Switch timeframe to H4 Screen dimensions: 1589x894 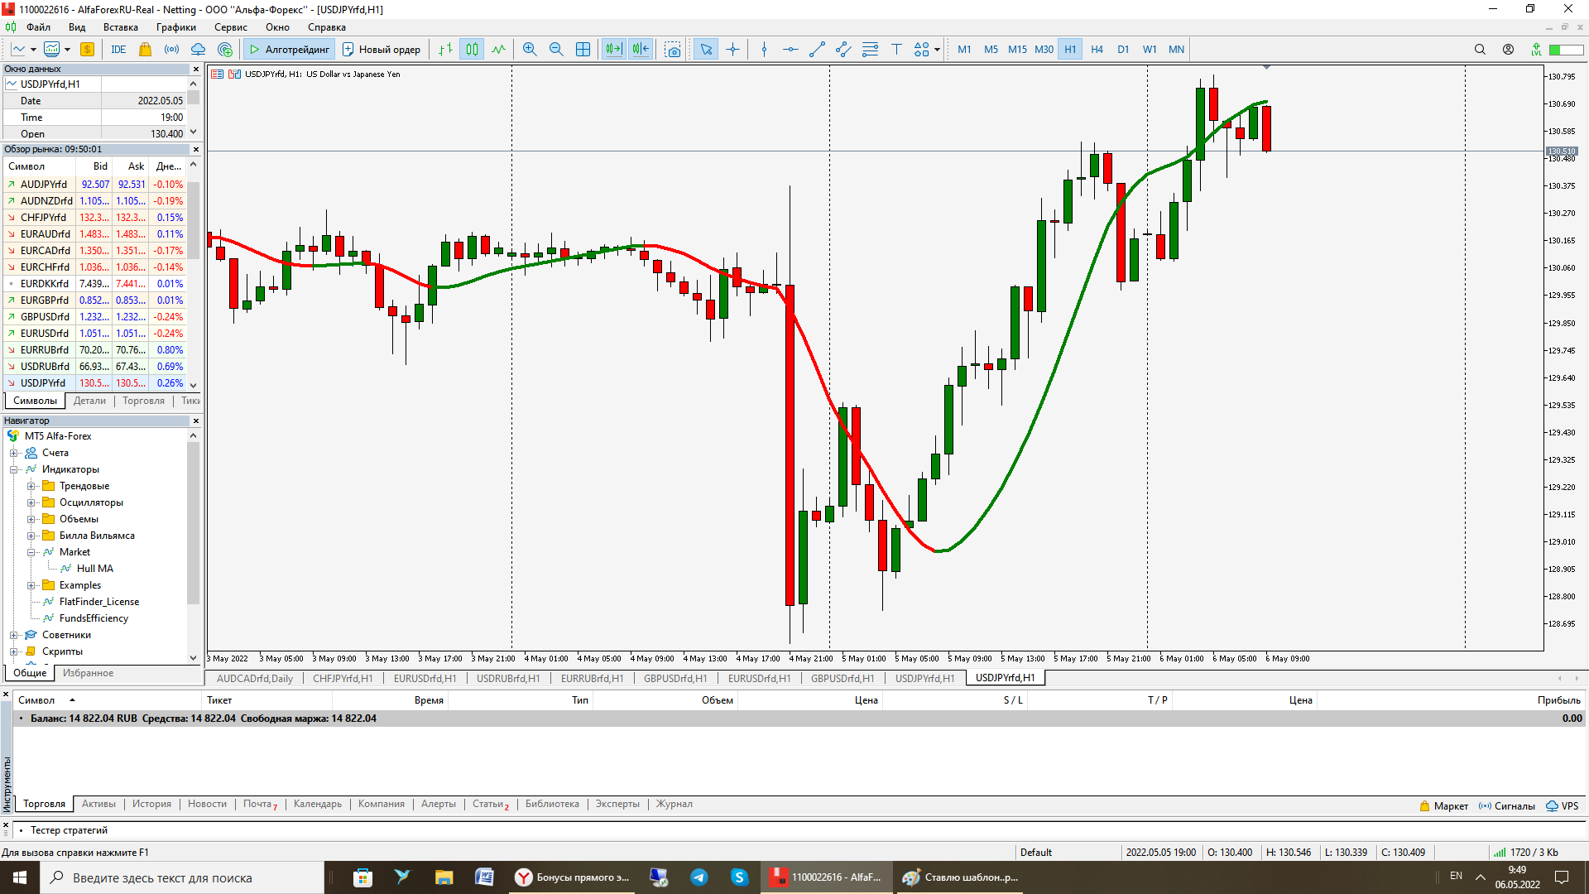[1097, 50]
